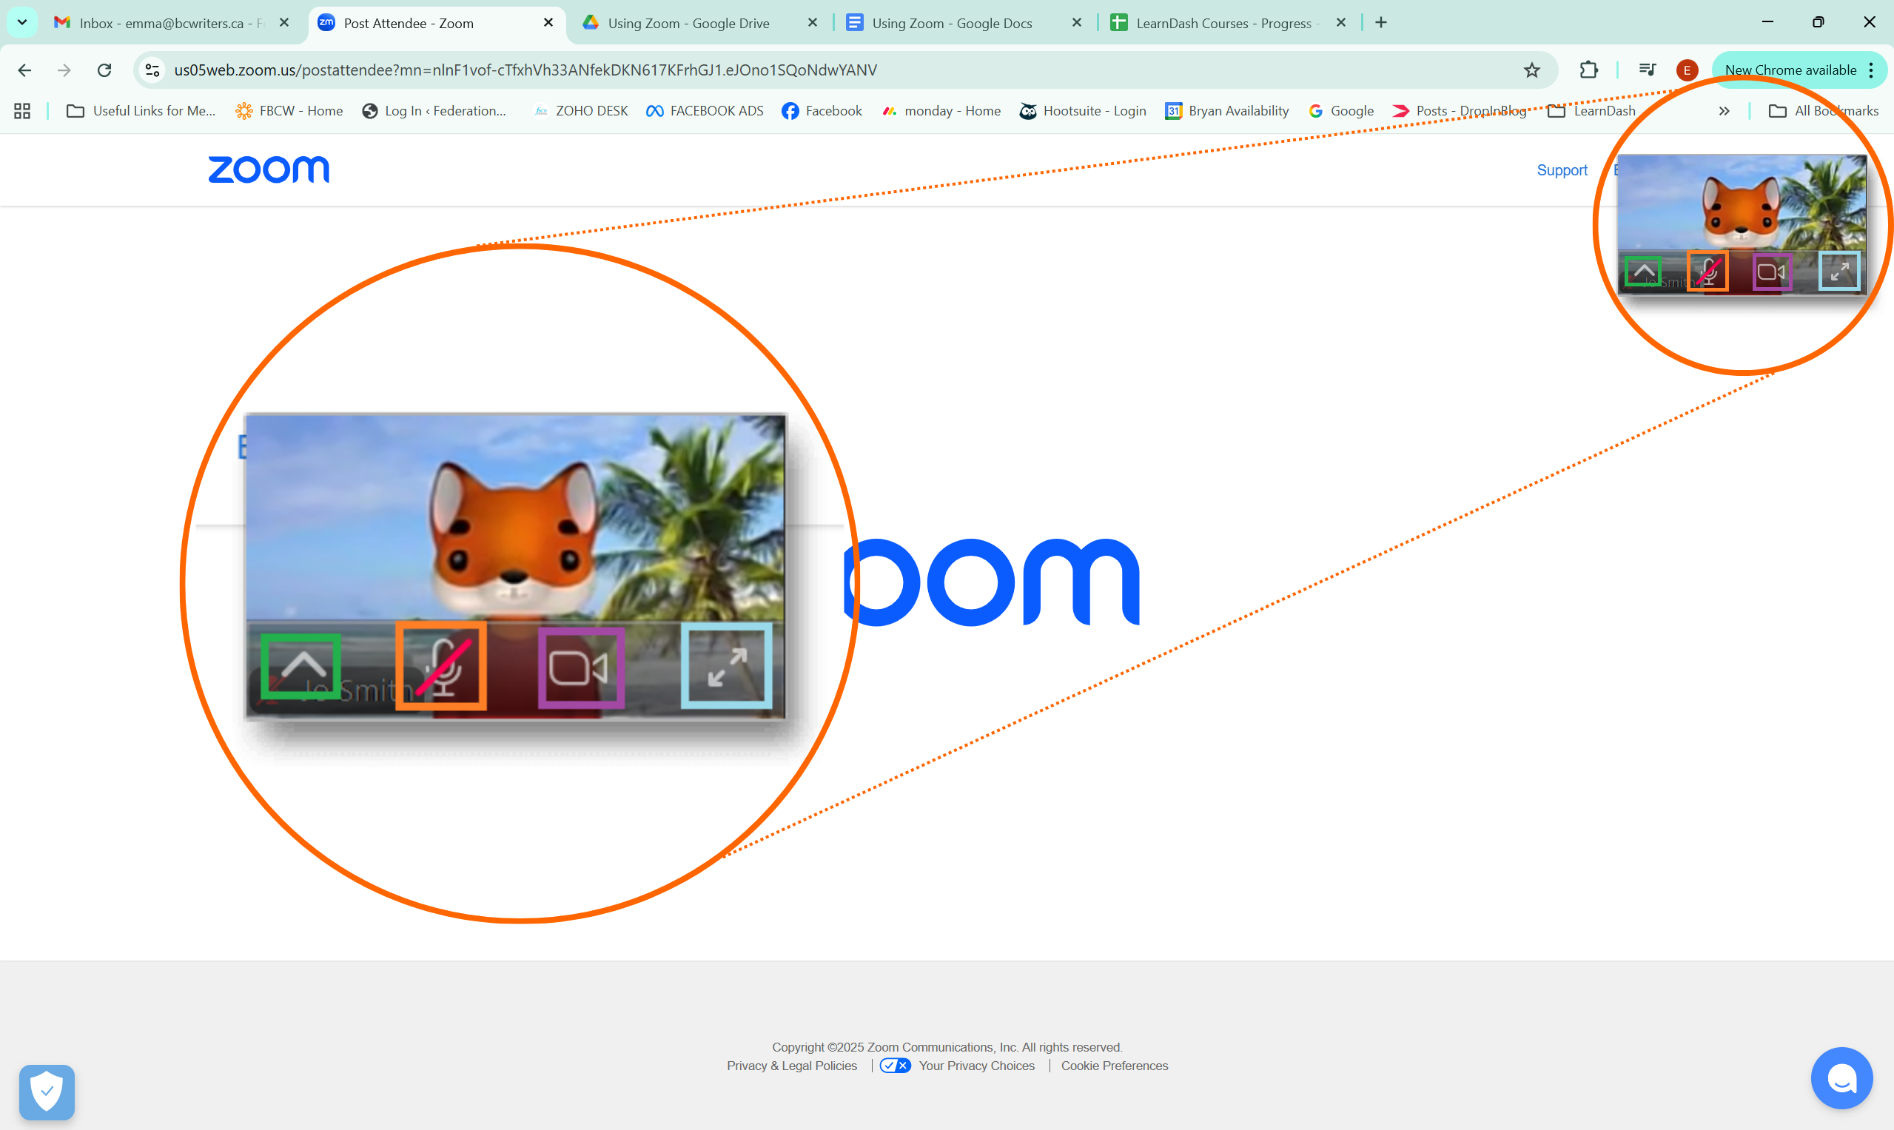Open site information icon in address bar
1894x1130 pixels.
(x=152, y=70)
